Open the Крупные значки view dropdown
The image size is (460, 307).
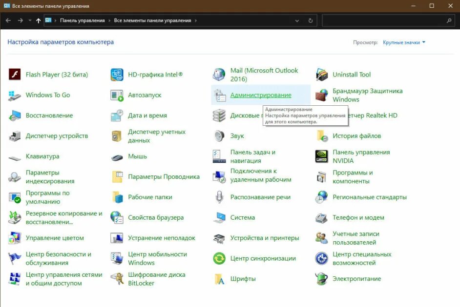[404, 42]
